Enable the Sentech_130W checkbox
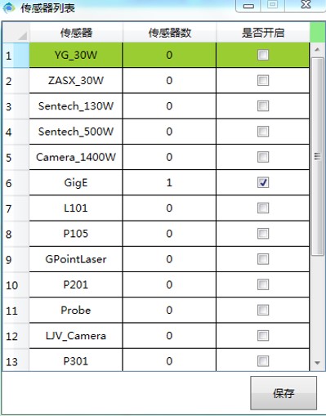The width and height of the screenshot is (326, 416). pyautogui.click(x=263, y=105)
